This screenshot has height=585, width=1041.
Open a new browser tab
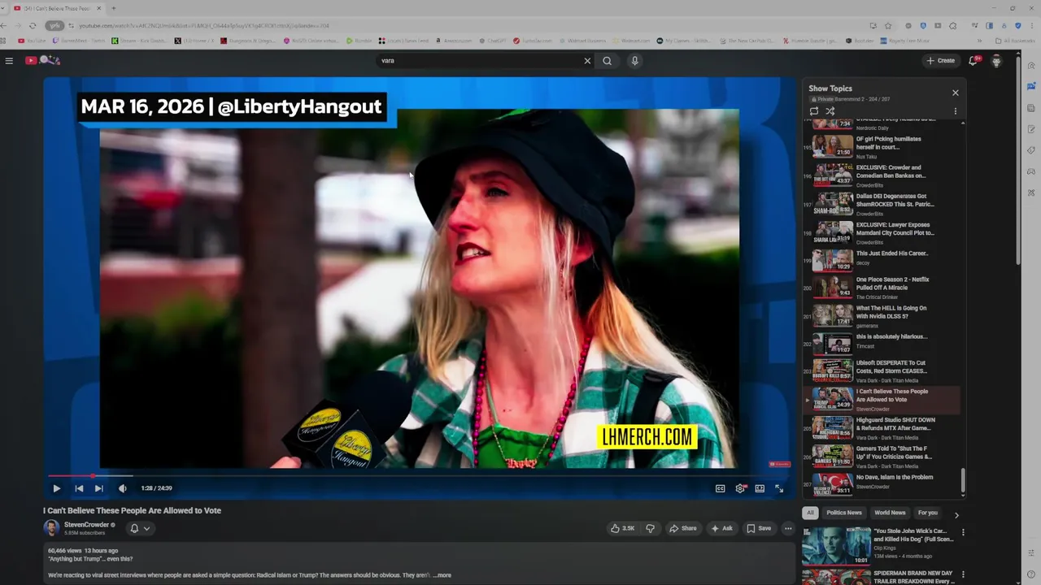(x=113, y=8)
